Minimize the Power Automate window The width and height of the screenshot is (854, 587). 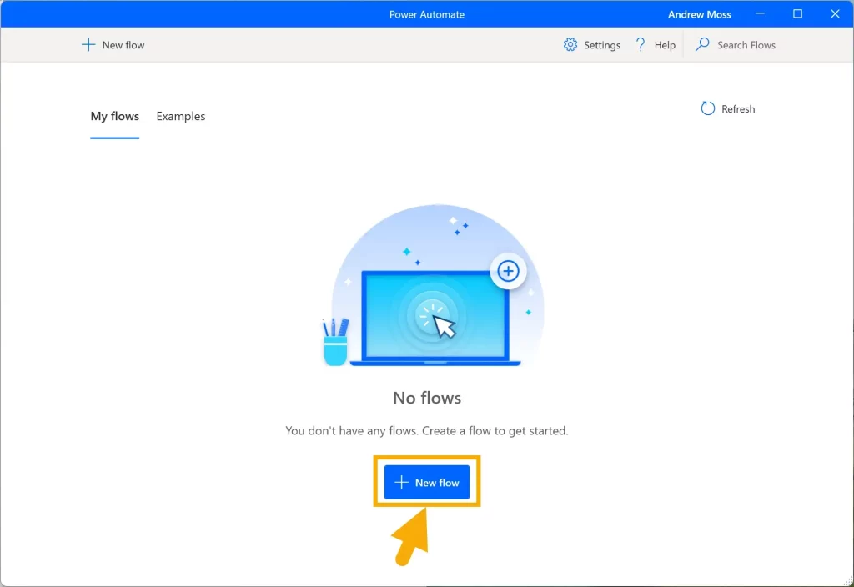pos(760,14)
